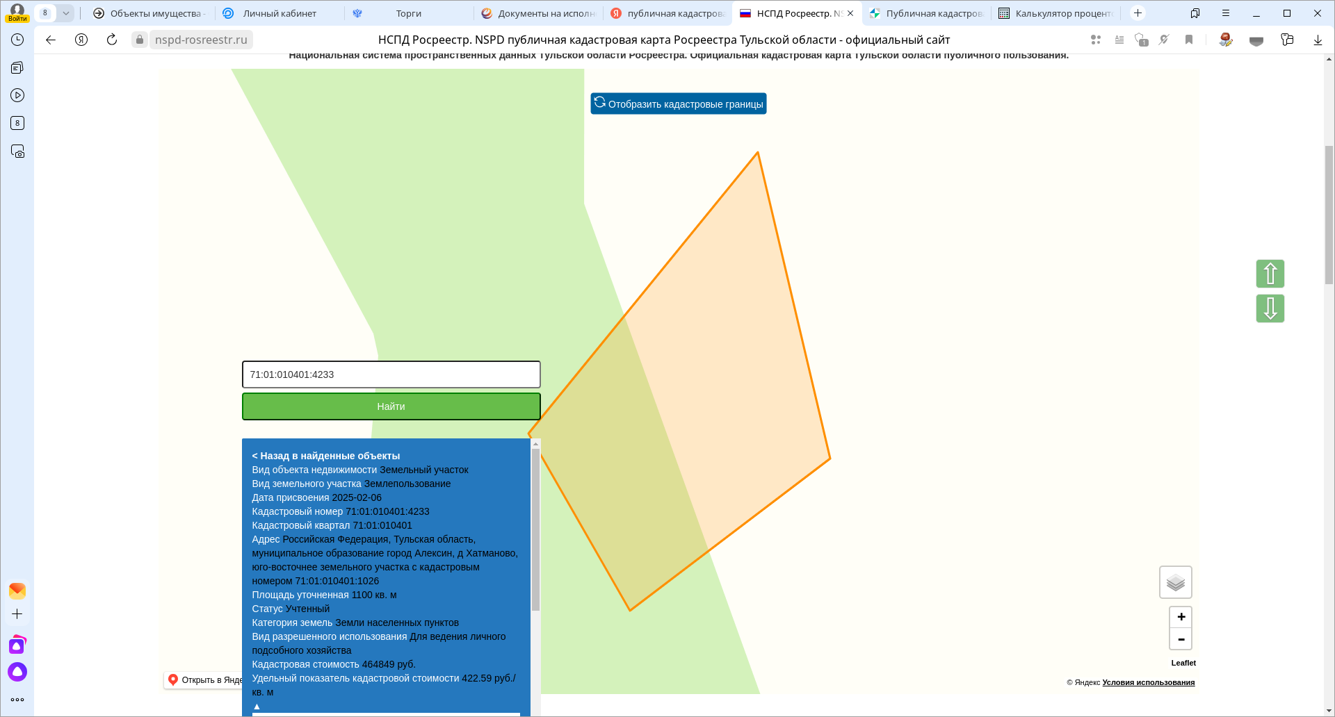Open three-dots sidebar settings
The image size is (1335, 717).
pos(17,700)
